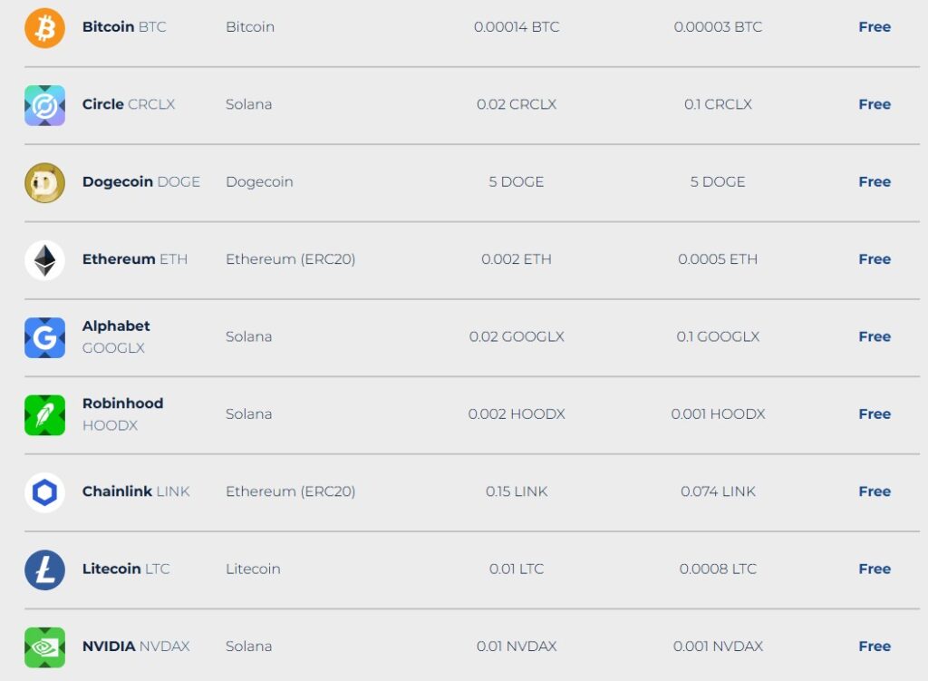Click the Circle CRCLX icon

tap(43, 104)
